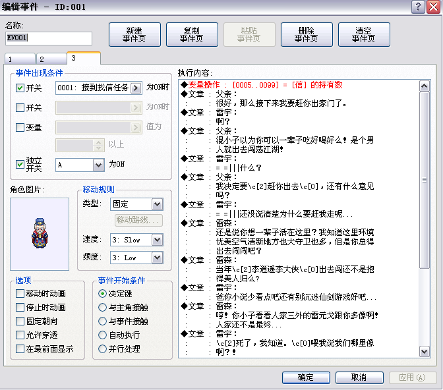Click the 角色图片 character sprite preview
The height and width of the screenshot is (390, 443).
pos(40,234)
